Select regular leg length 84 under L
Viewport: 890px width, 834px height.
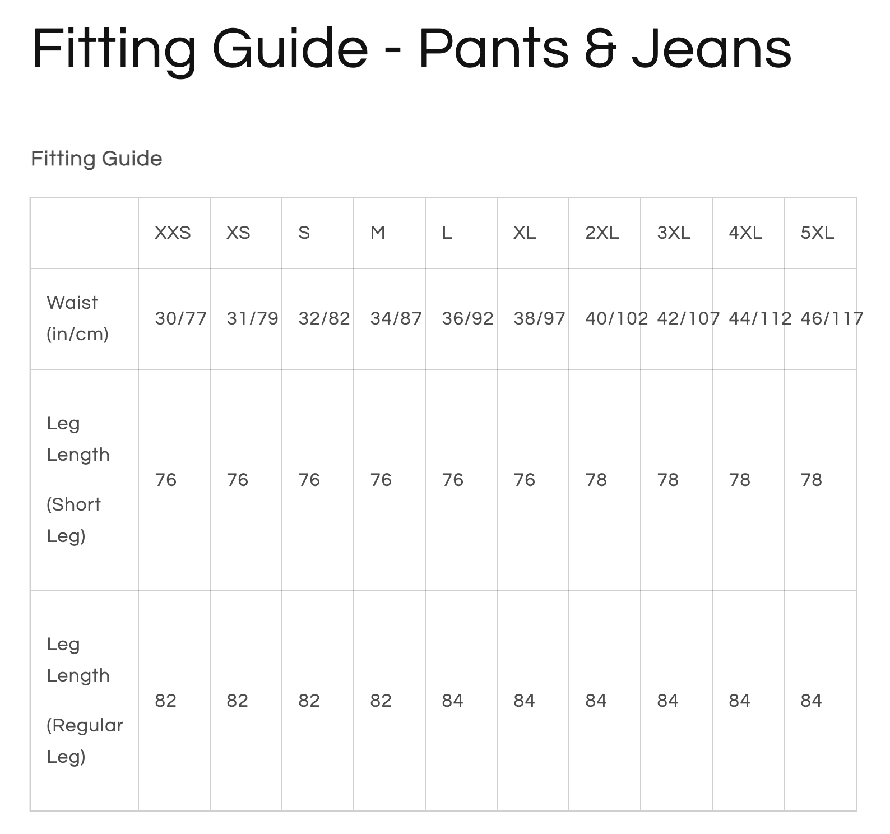pos(452,701)
